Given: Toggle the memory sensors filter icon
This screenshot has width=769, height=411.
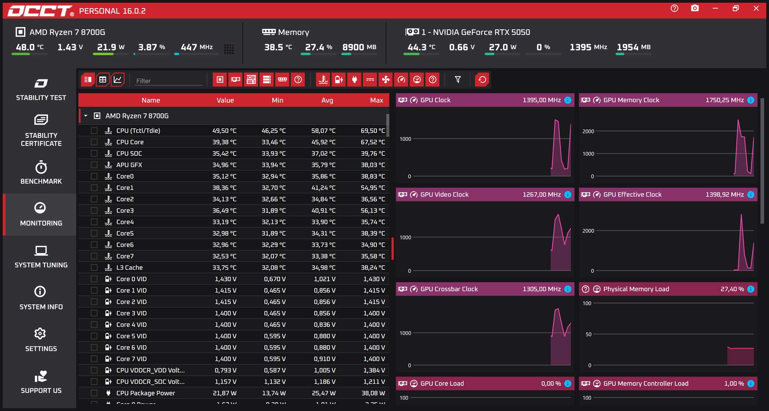Looking at the screenshot, I should 282,80.
